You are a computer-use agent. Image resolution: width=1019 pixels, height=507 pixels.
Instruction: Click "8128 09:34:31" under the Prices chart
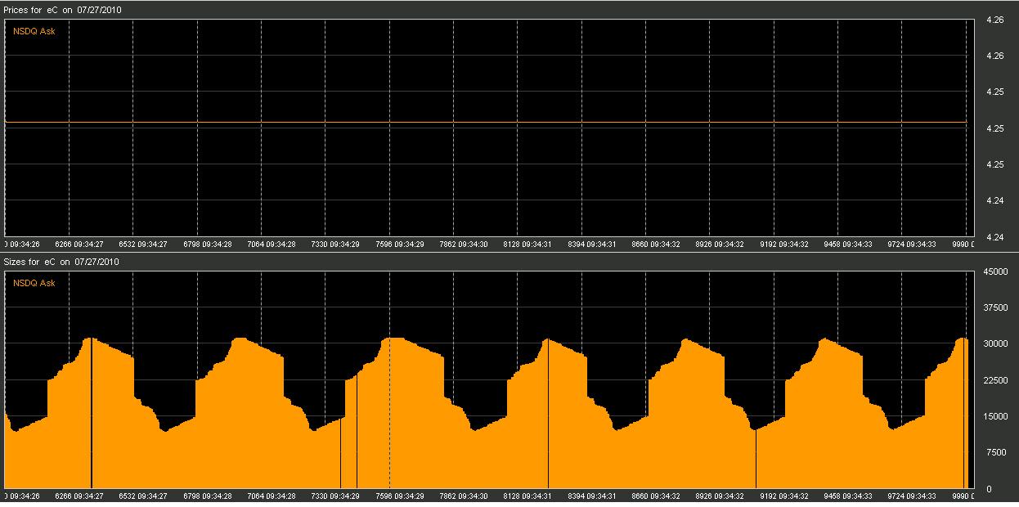[527, 244]
